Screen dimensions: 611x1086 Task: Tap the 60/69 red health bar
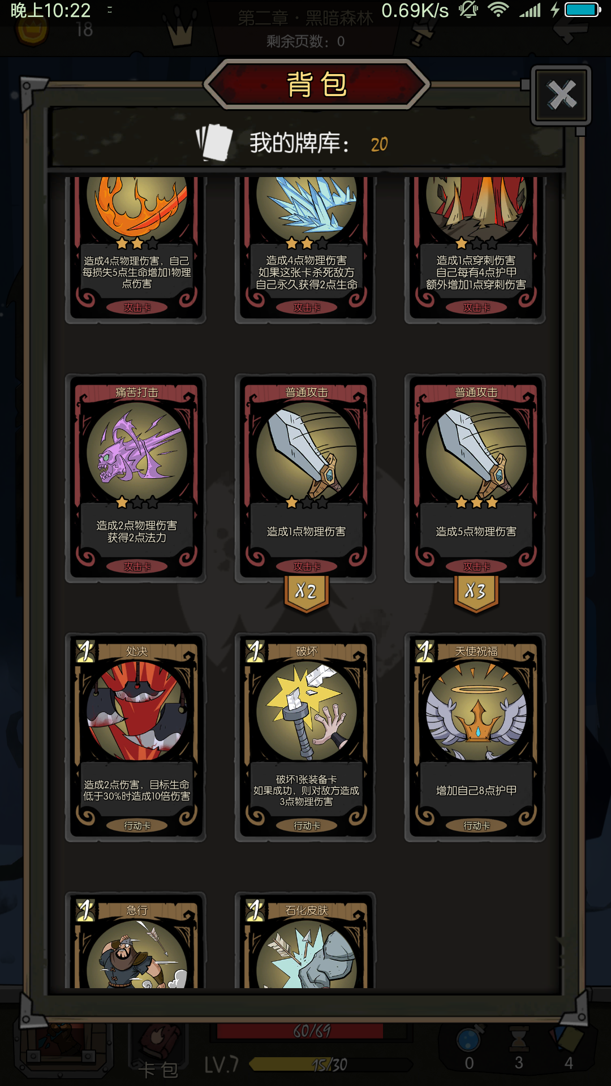tap(312, 1031)
